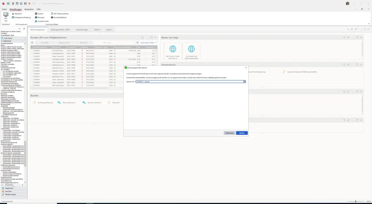The image size is (372, 204).
Task: Open Servicewelt und Wissensdatenbank tile
Action: 192,51
